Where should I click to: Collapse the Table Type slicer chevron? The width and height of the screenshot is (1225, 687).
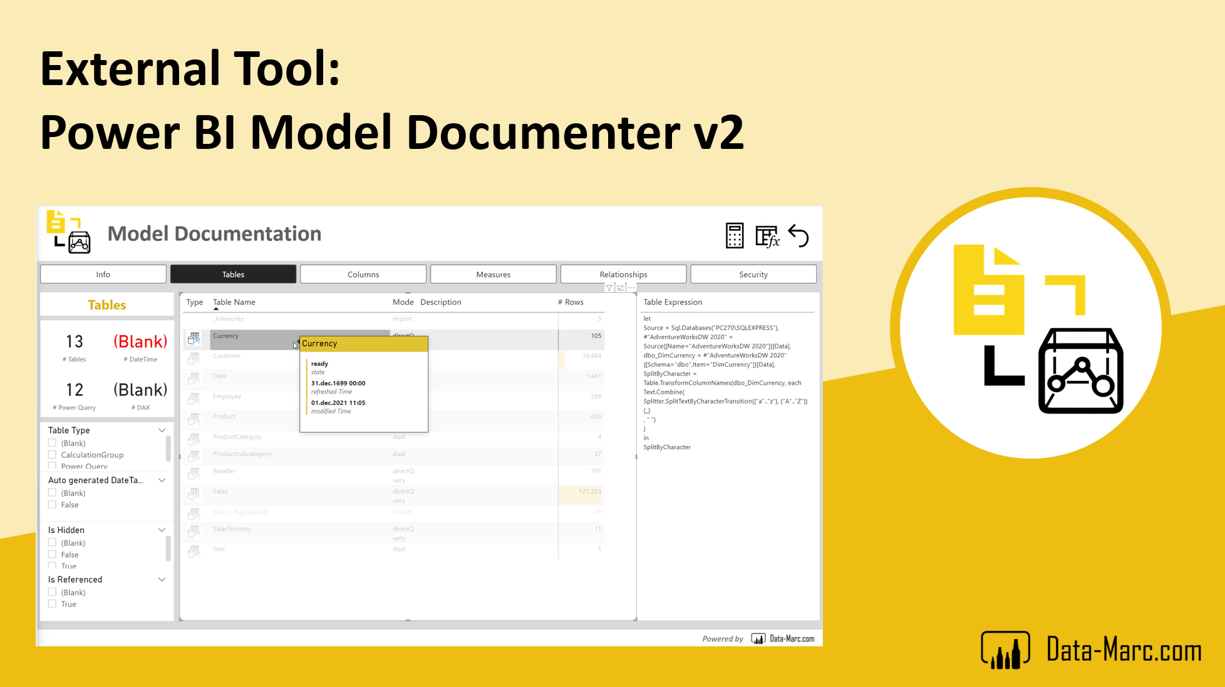pyautogui.click(x=162, y=430)
